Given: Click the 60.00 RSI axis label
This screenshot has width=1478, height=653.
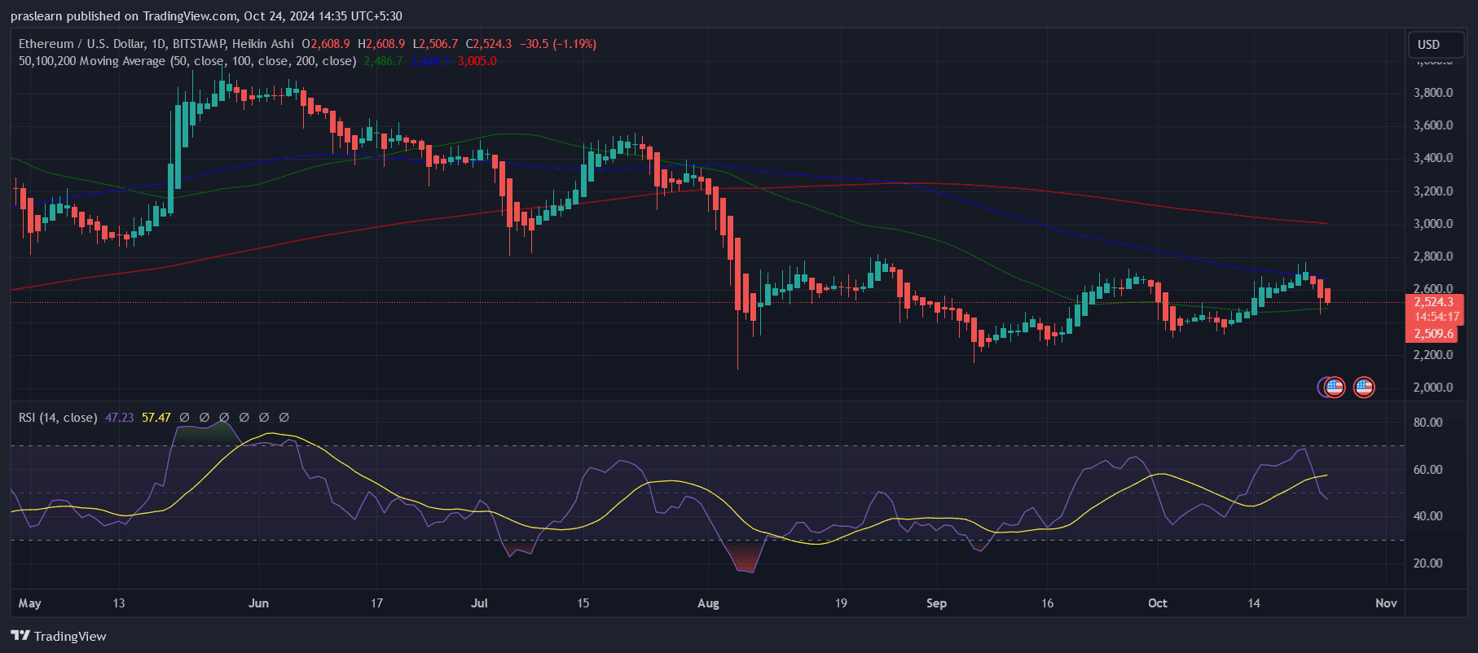Looking at the screenshot, I should point(1427,470).
